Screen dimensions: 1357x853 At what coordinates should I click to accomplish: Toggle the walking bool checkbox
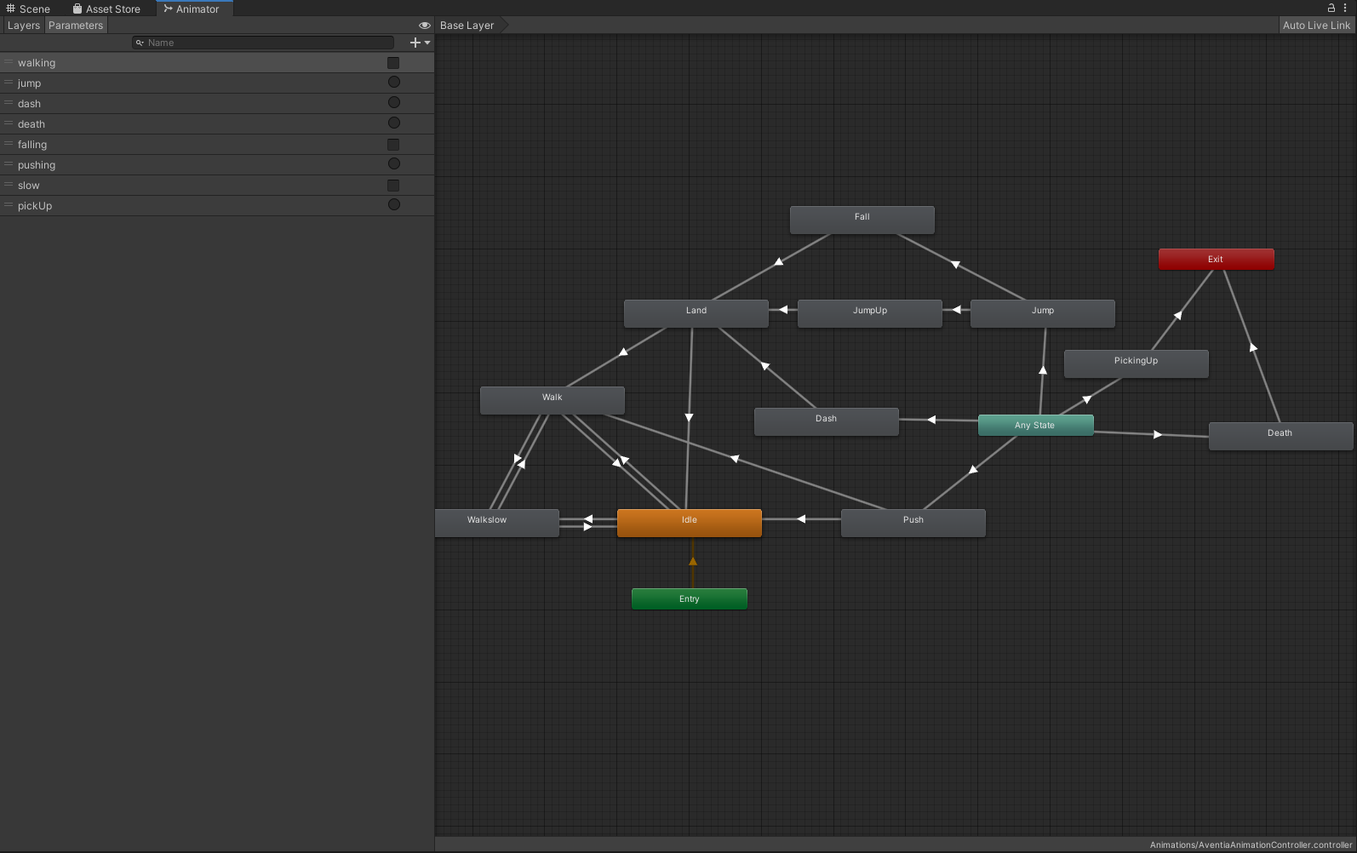pyautogui.click(x=393, y=63)
